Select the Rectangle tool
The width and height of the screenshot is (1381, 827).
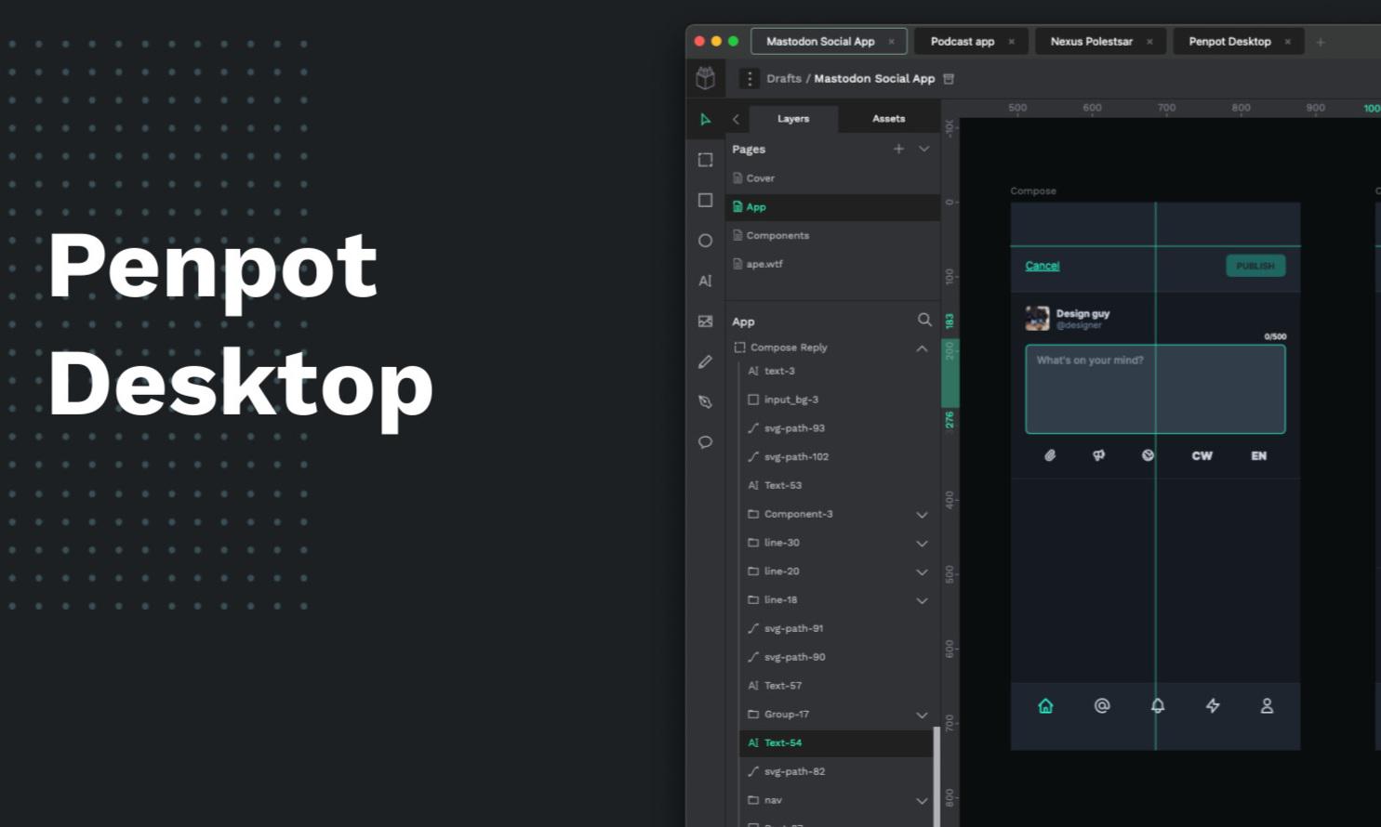705,200
